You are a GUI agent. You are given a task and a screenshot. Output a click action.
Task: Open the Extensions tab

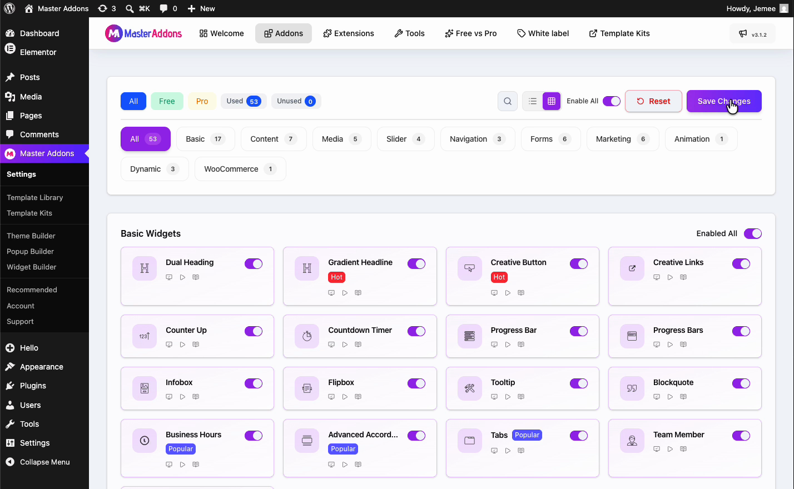349,33
